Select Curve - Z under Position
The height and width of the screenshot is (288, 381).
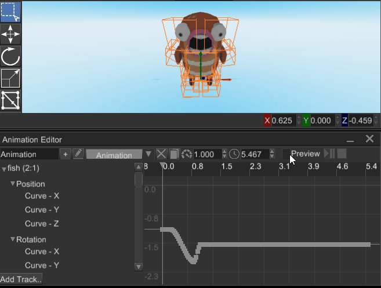[42, 224]
